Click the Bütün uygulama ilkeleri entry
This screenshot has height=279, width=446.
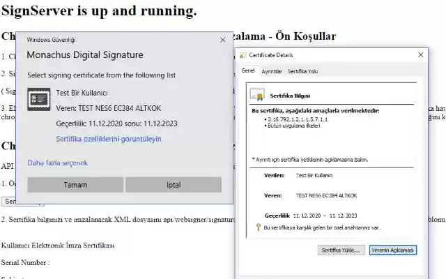293,126
